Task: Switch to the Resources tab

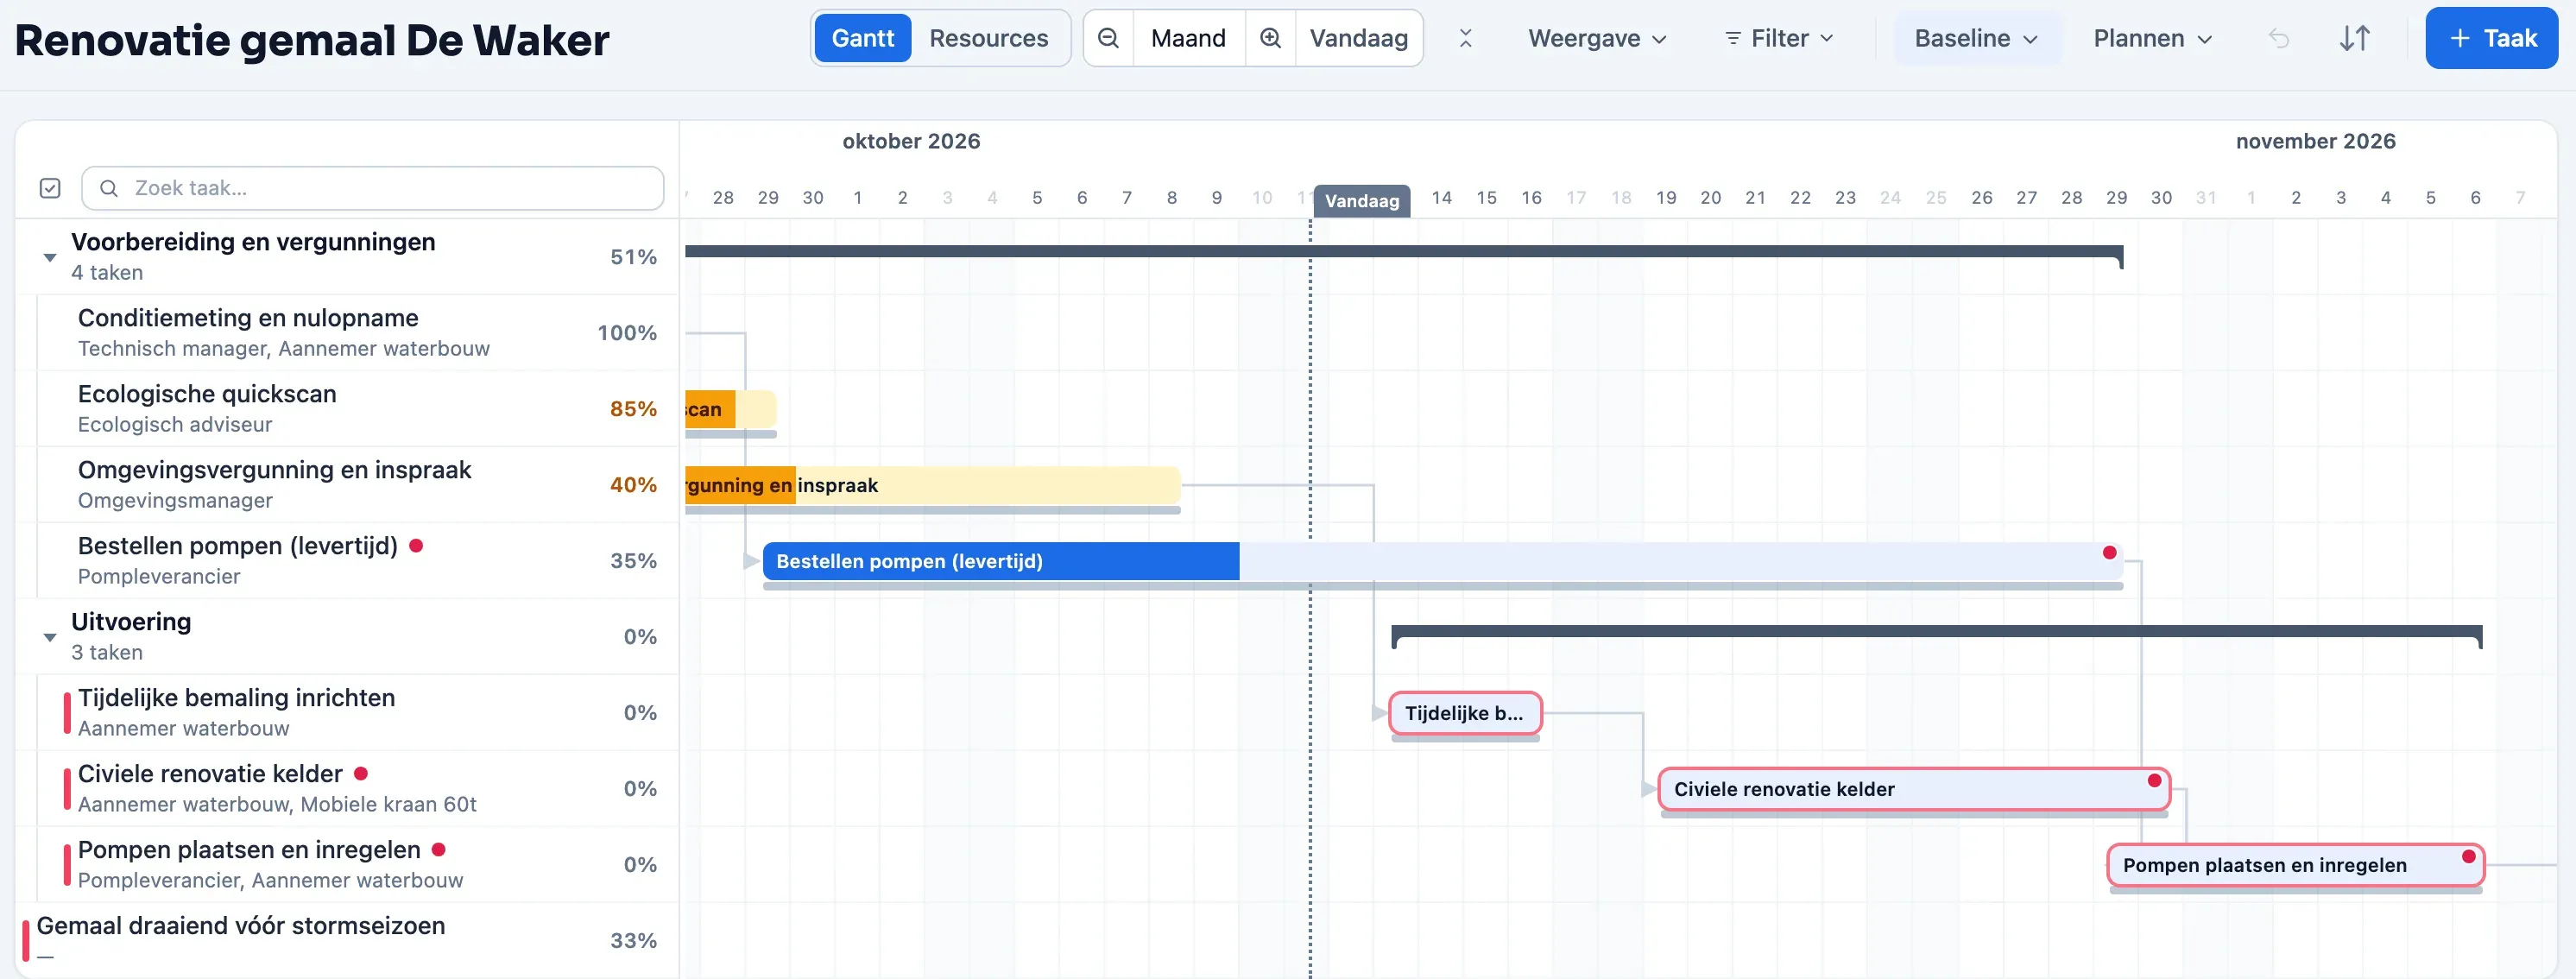Action: pyautogui.click(x=988, y=38)
